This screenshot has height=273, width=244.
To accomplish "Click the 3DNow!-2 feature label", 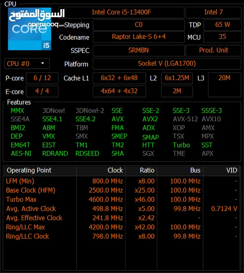I will [90, 111].
